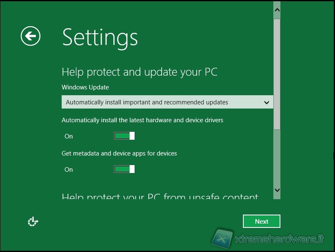Click the Settings page title
Screen dimensions: 335x252
coord(100,38)
